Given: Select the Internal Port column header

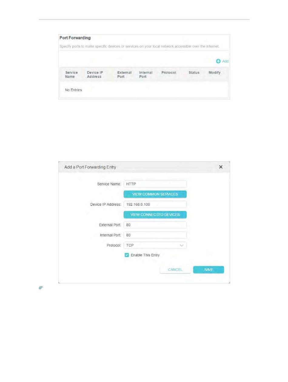Looking at the screenshot, I should (x=146, y=75).
